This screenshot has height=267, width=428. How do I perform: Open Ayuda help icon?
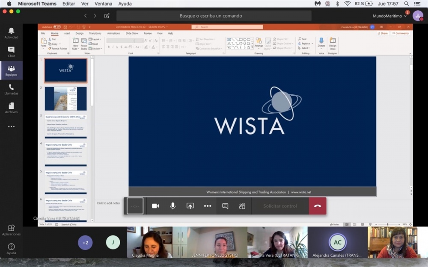point(11,249)
